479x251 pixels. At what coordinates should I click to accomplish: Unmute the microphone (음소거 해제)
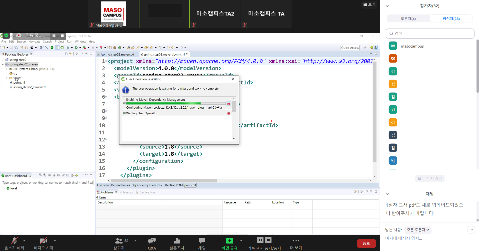[x=14, y=241]
